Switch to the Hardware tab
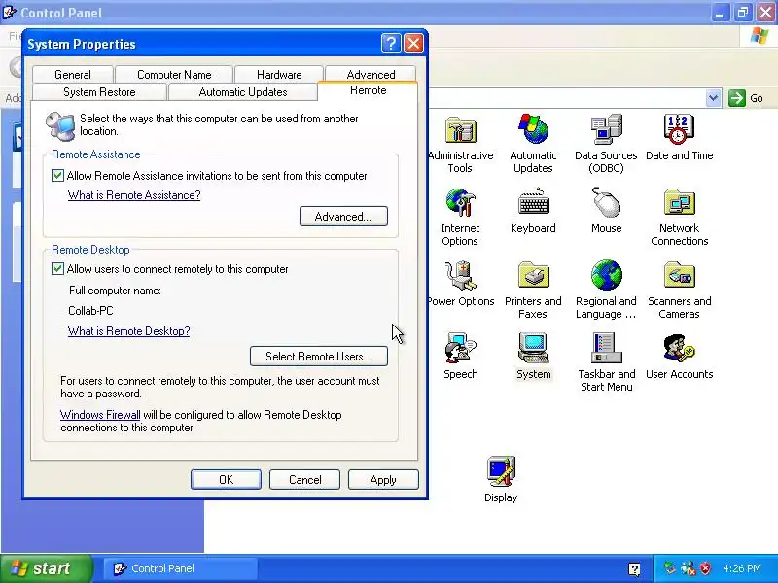The image size is (778, 583). 279,75
